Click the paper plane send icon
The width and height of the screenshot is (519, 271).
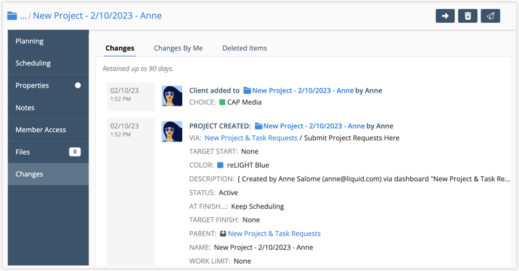490,16
